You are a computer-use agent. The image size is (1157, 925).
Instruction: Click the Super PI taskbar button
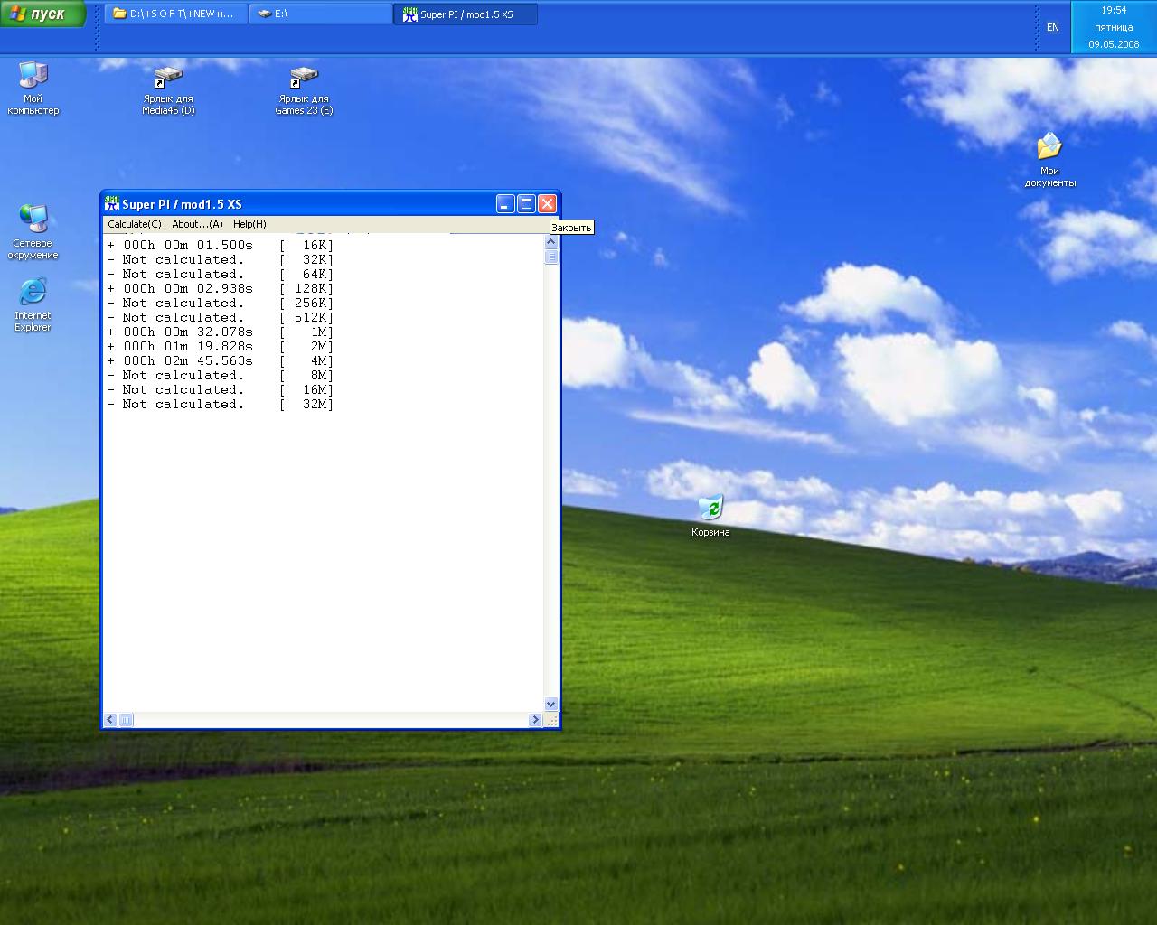[x=466, y=14]
